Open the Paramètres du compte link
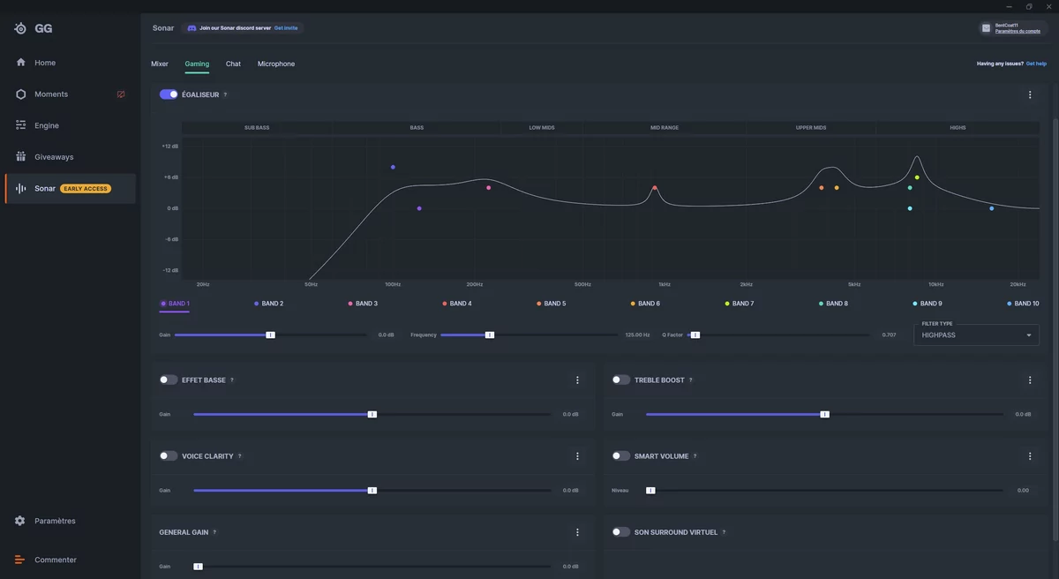 pyautogui.click(x=1018, y=31)
